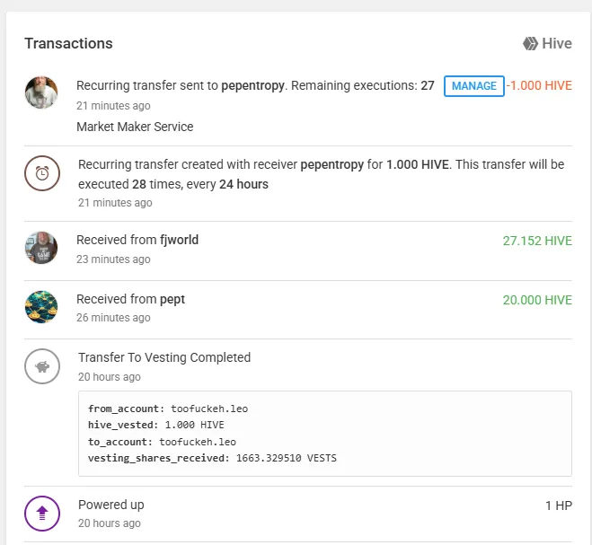
Task: Click vesting_shares_received 1663.329510 VESTS line
Action: tap(212, 458)
